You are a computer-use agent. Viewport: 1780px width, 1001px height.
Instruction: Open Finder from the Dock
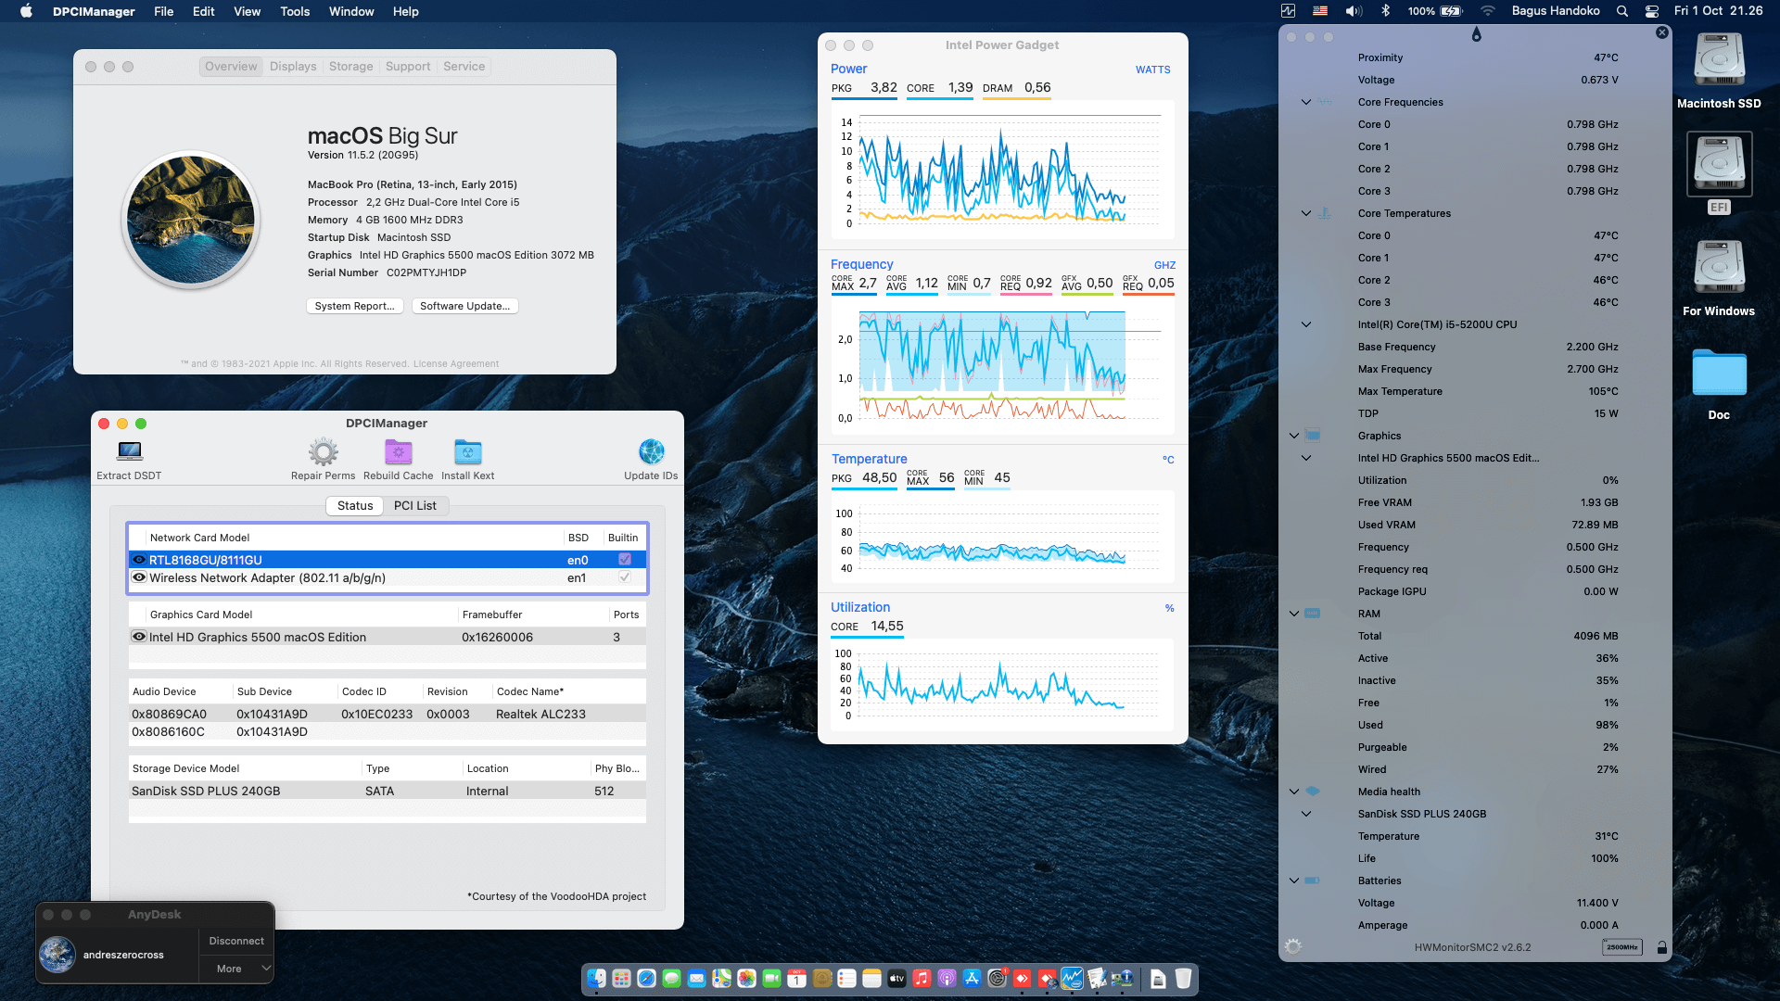596,978
